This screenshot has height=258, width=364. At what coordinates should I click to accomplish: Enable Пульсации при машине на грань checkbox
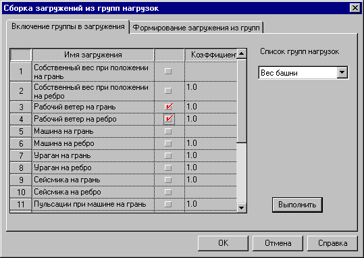click(168, 204)
